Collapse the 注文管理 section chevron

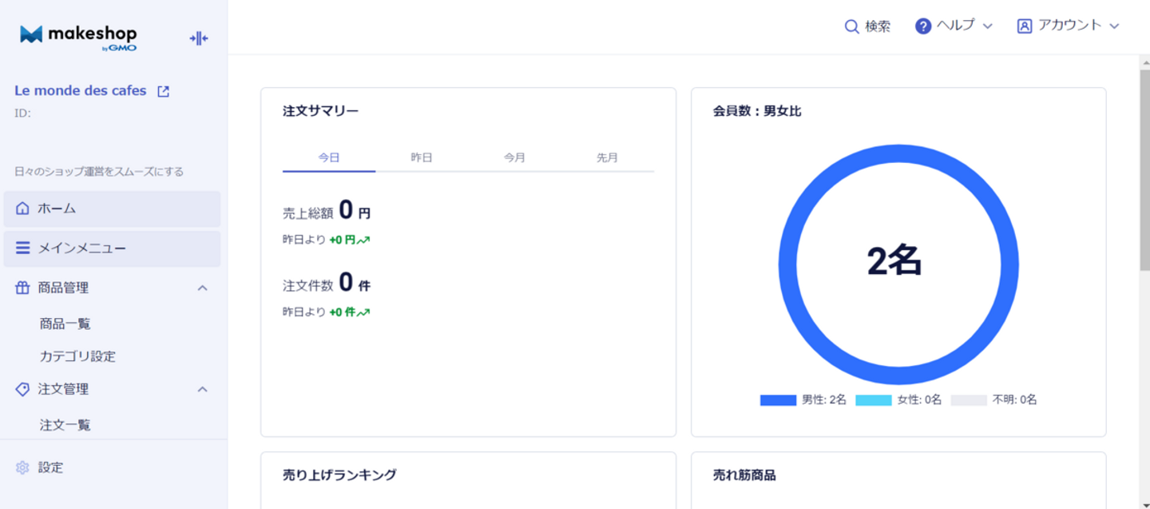(x=203, y=389)
